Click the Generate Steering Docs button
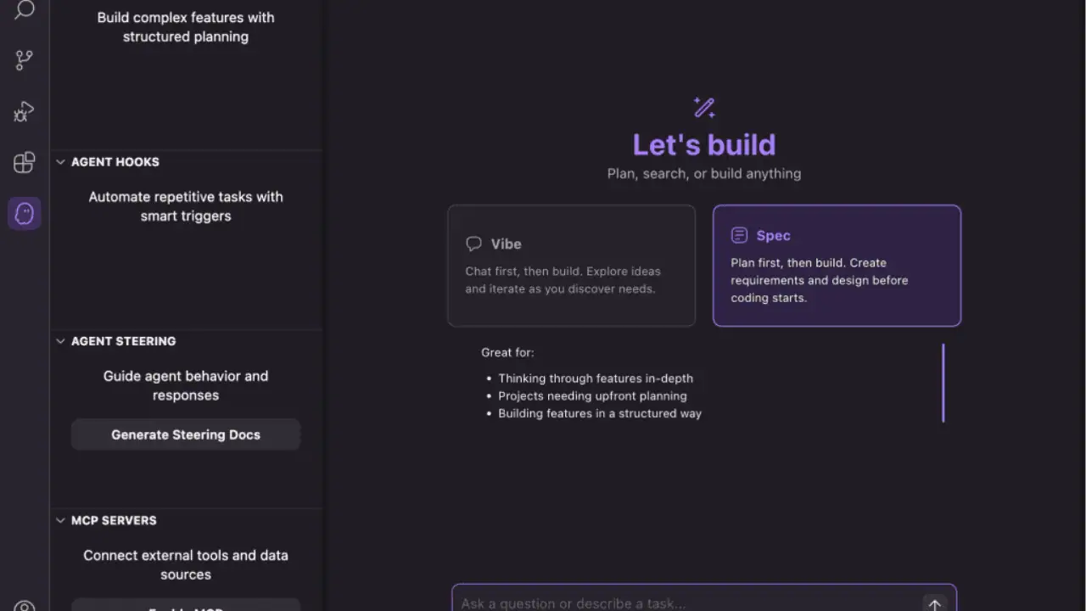Image resolution: width=1086 pixels, height=611 pixels. (186, 434)
